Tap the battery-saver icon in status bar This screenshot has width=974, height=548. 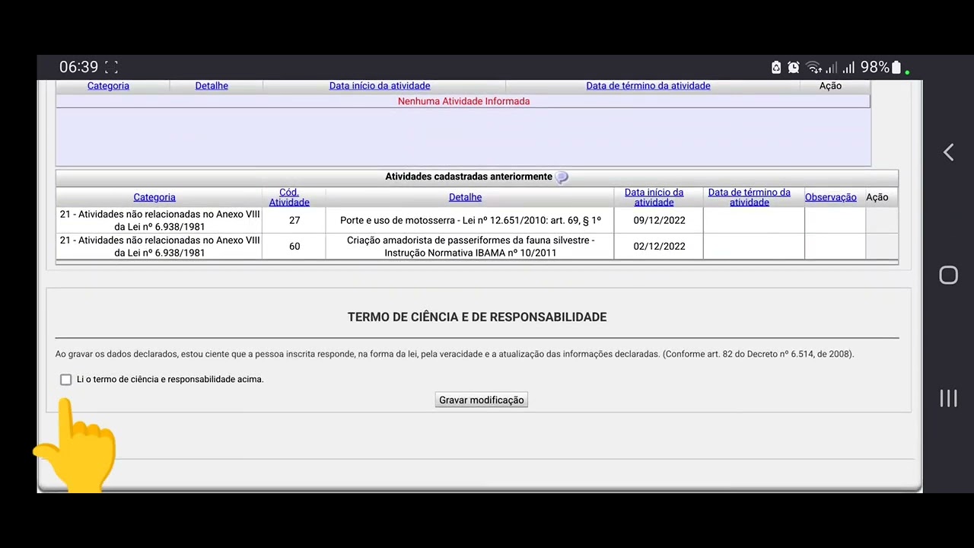click(x=776, y=68)
